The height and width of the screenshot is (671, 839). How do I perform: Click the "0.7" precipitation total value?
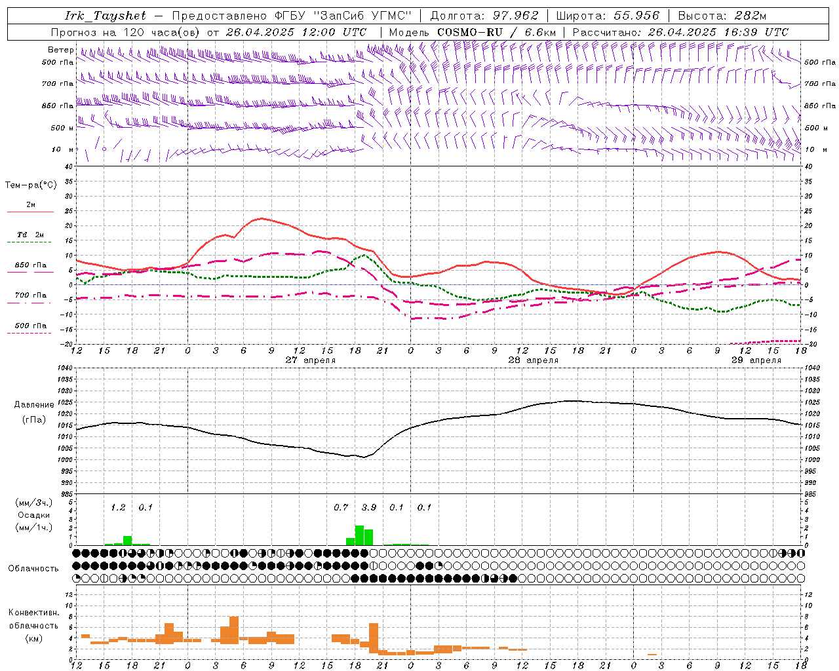click(x=341, y=508)
